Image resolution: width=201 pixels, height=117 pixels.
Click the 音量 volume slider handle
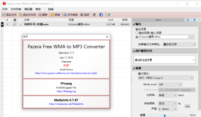click(x=165, y=116)
